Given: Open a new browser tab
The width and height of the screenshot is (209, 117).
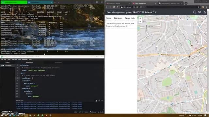Looking at the screenshot, I should (186, 3).
